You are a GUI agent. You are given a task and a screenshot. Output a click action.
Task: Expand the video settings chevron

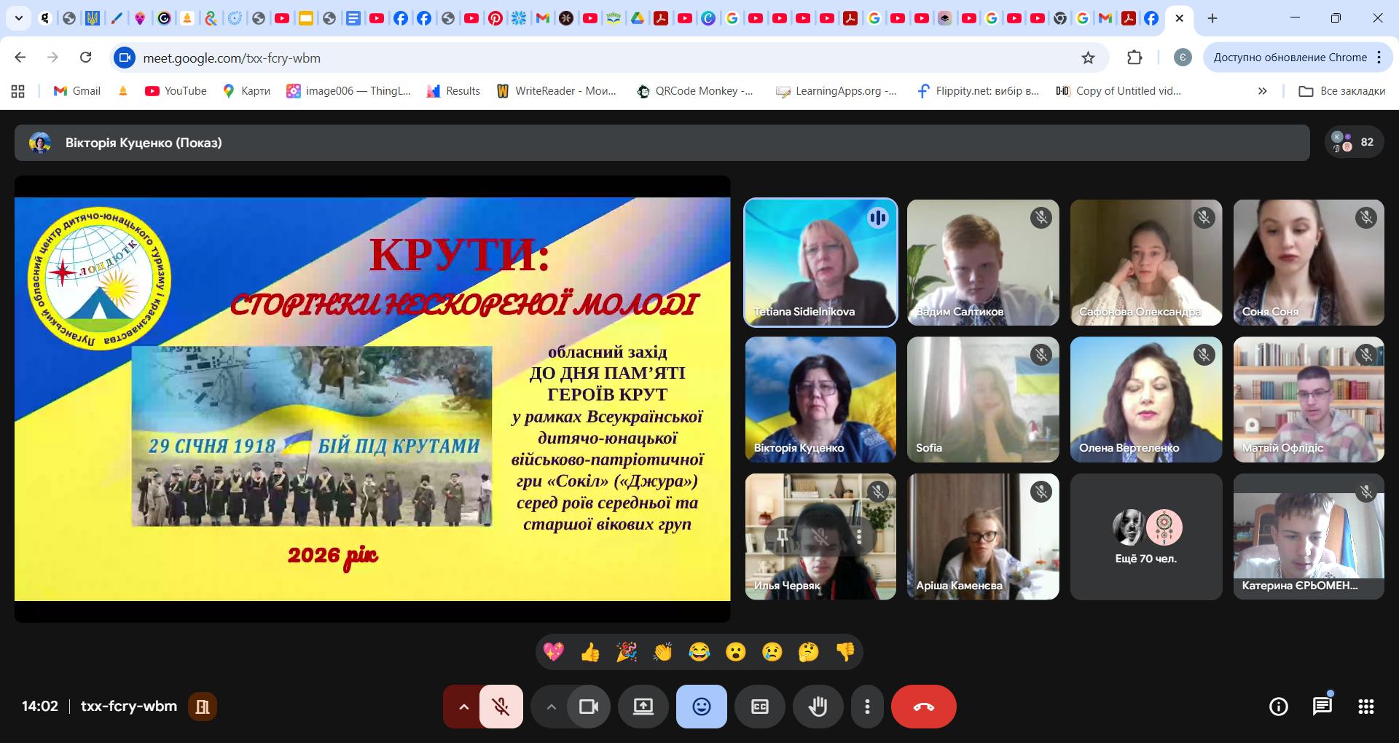(551, 707)
